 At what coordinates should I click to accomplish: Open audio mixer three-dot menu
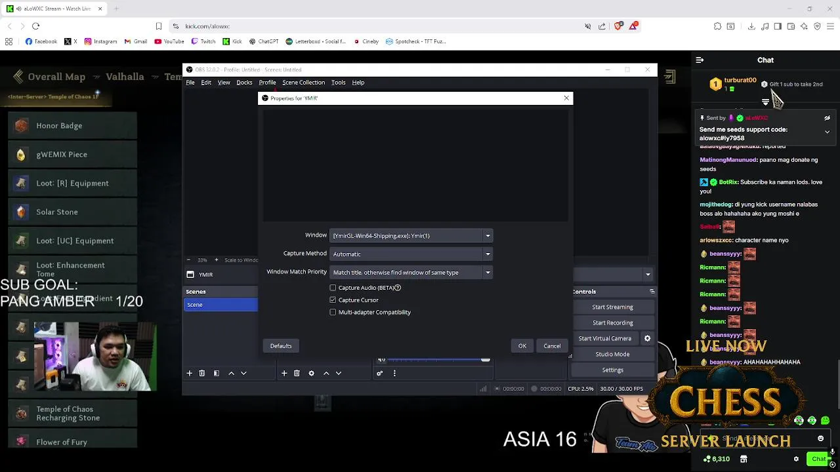394,373
